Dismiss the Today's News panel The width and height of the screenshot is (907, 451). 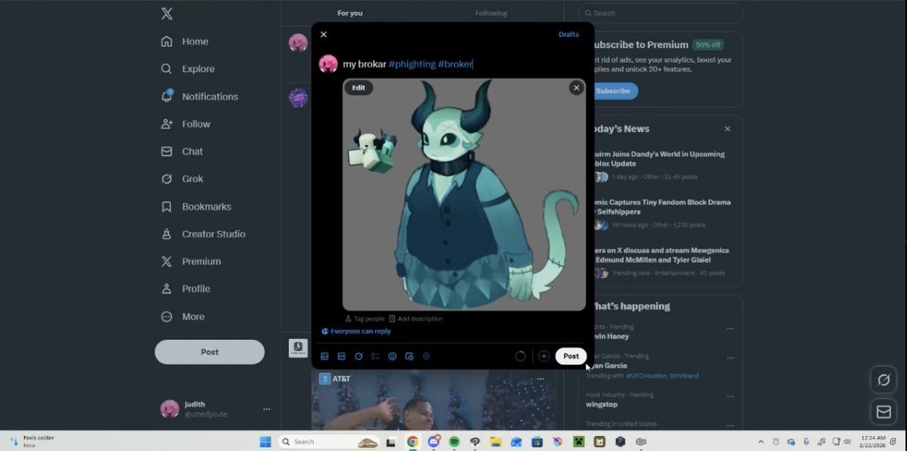(727, 129)
